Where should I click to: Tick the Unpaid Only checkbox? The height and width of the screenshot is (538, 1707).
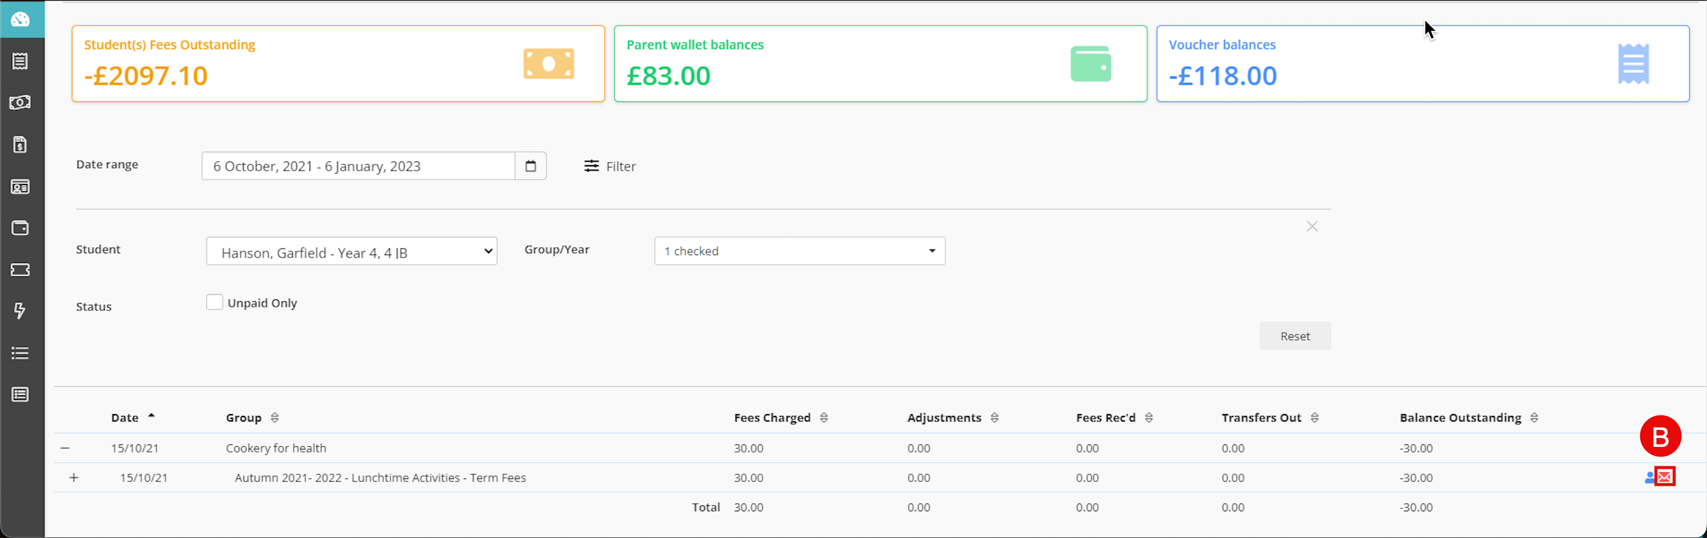(x=214, y=302)
